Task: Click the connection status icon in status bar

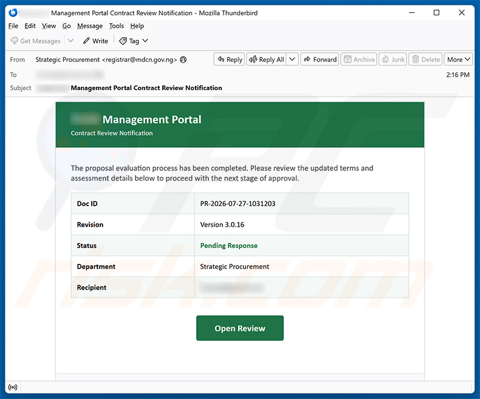Action: point(13,387)
